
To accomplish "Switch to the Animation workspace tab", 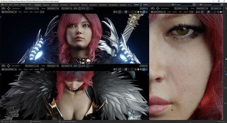I will 93,5.
